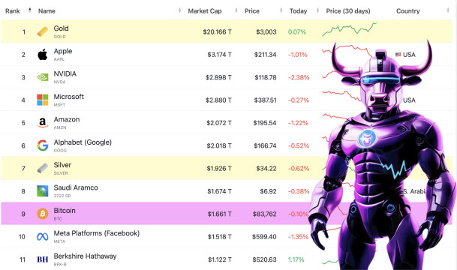This screenshot has height=270, width=457.
Task: Sort by the Name column arrows
Action: pyautogui.click(x=179, y=10)
